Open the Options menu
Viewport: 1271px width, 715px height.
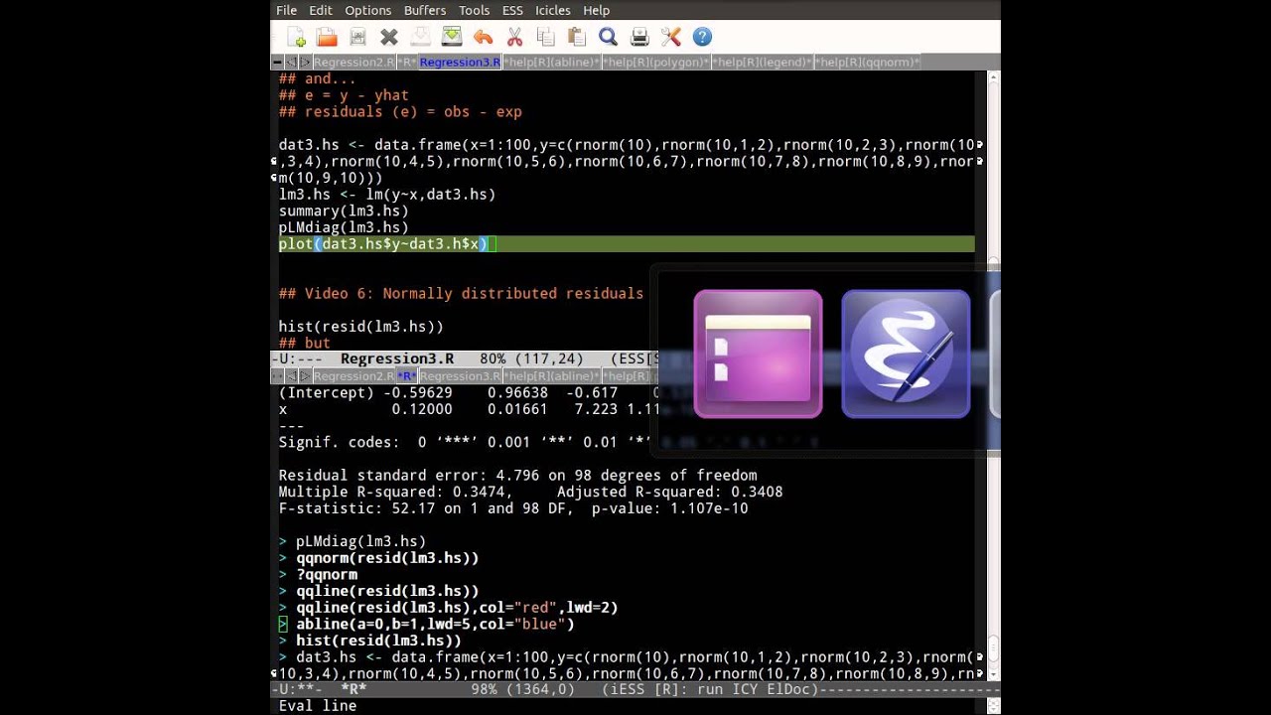[367, 10]
